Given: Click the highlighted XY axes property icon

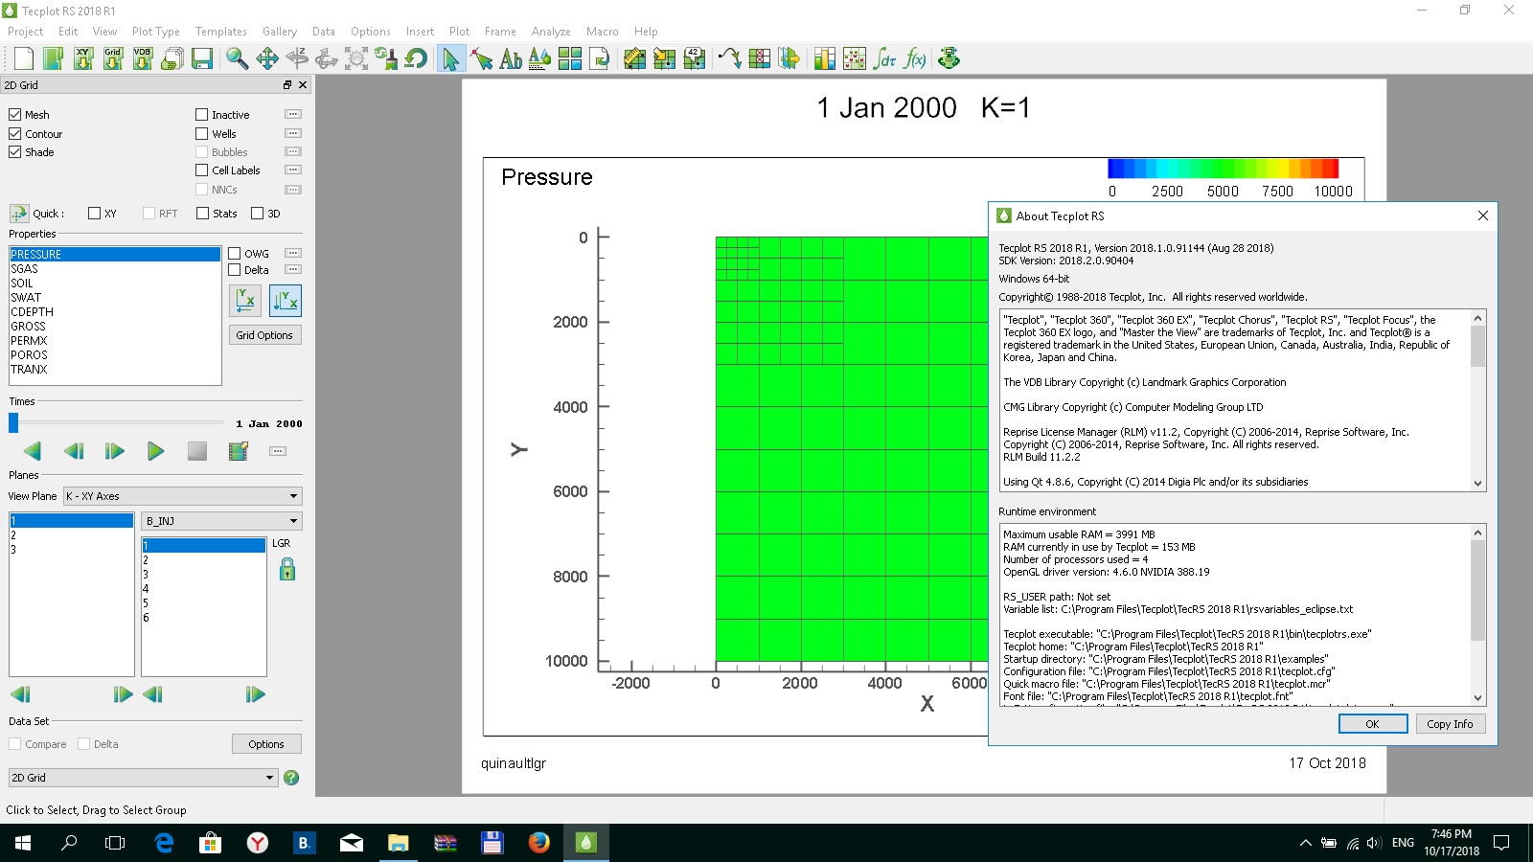Looking at the screenshot, I should pyautogui.click(x=286, y=301).
